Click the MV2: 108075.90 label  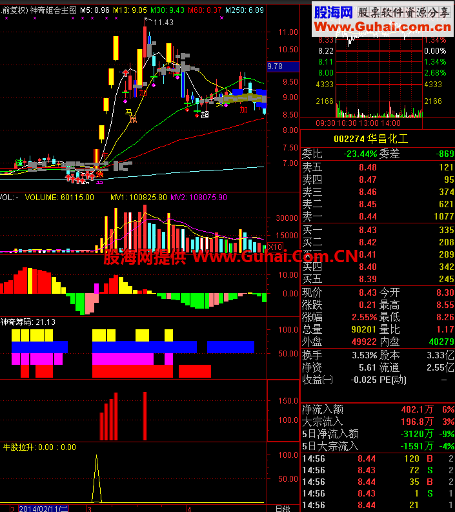coord(199,198)
